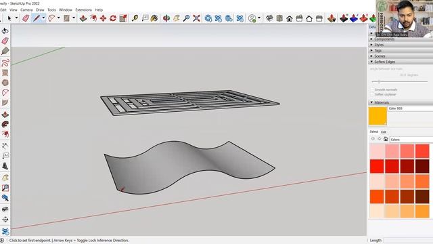Open the Colors library dropdown
Viewport: 433px width, 244px height.
click(x=411, y=140)
